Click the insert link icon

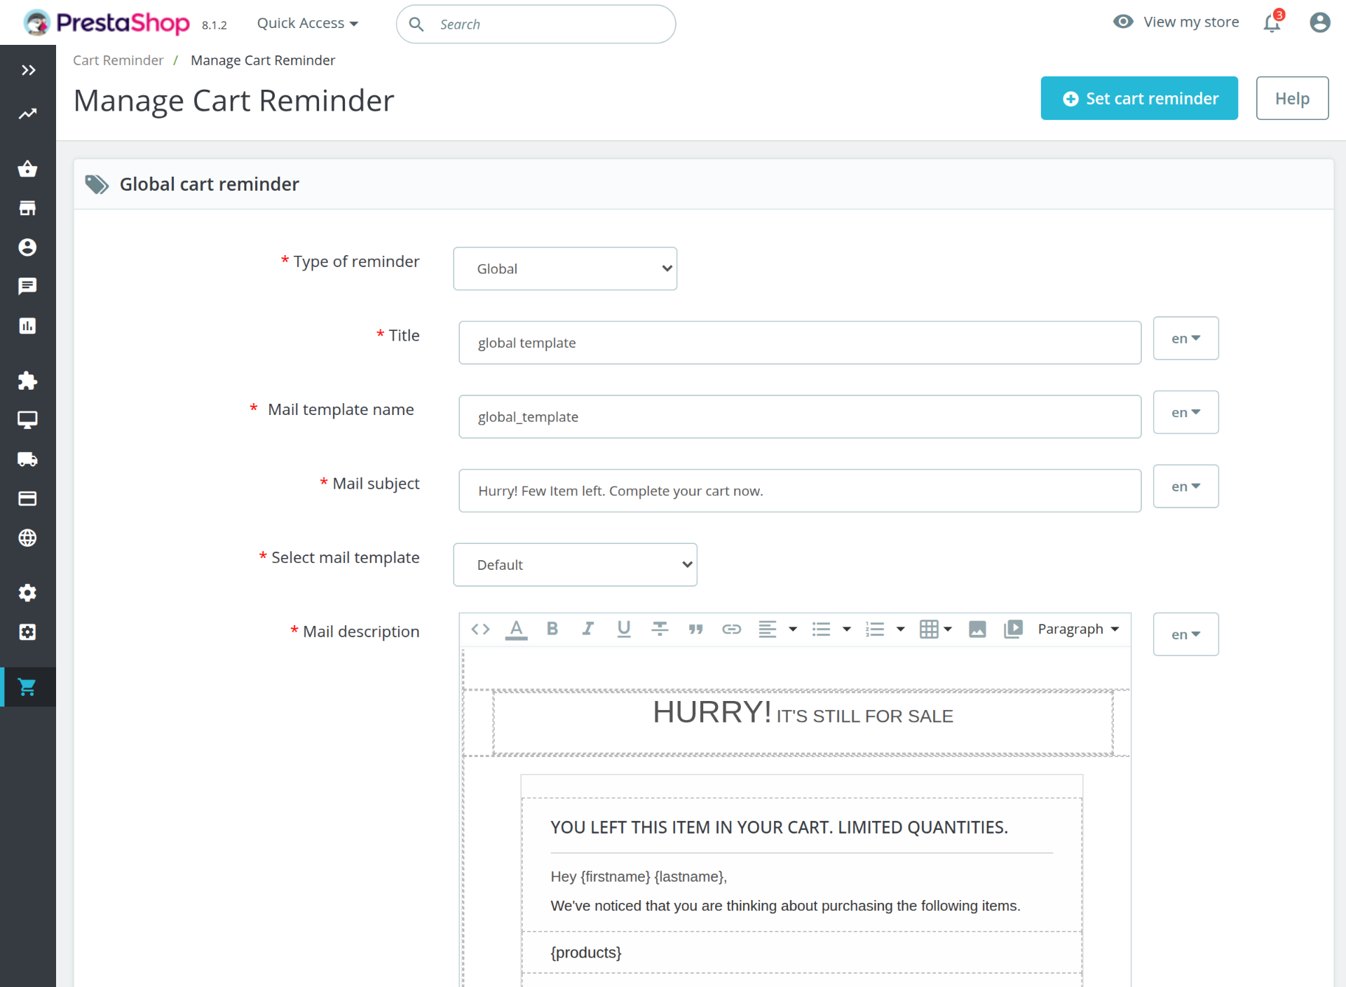tap(731, 629)
